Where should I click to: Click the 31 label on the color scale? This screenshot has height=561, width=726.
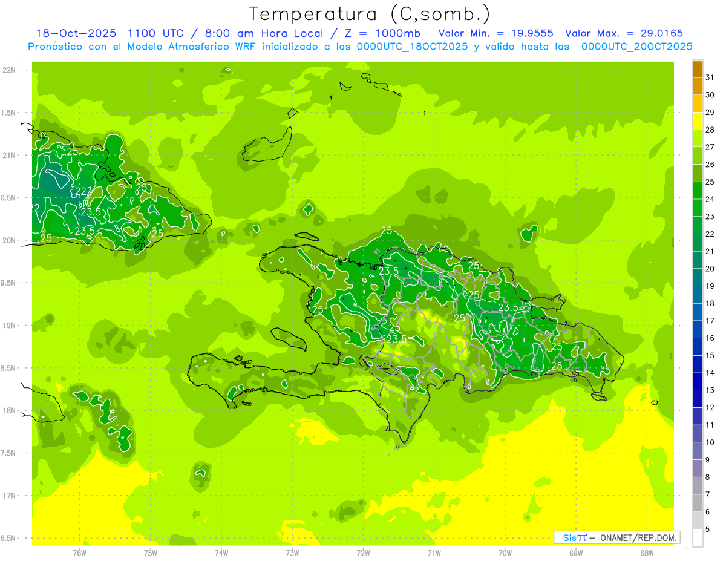pyautogui.click(x=710, y=77)
